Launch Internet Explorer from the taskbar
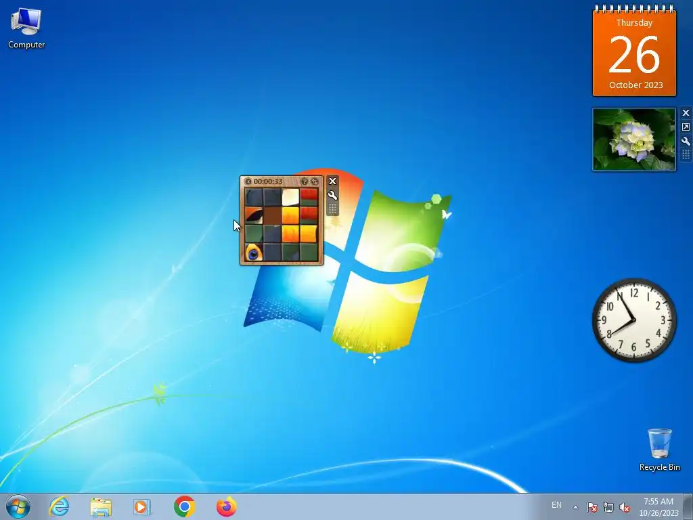This screenshot has width=693, height=520. click(x=59, y=506)
